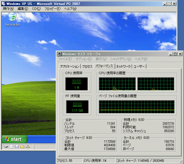The image size is (184, 164).
Task: Click the kernel ページ value 87076
Action: point(170,145)
